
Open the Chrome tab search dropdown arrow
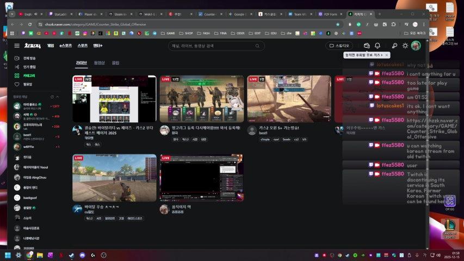click(x=12, y=14)
